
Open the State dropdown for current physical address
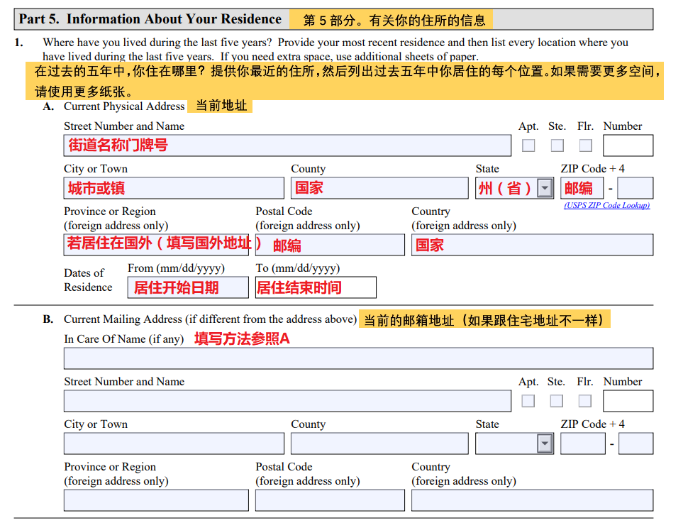pyautogui.click(x=545, y=188)
